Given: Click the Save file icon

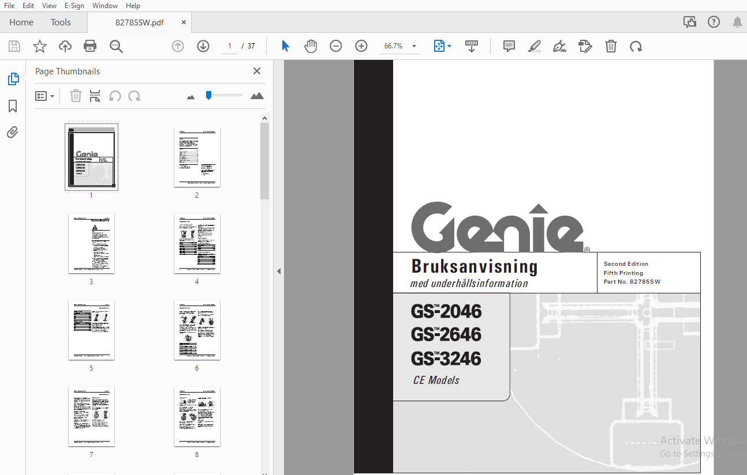Looking at the screenshot, I should [x=14, y=46].
